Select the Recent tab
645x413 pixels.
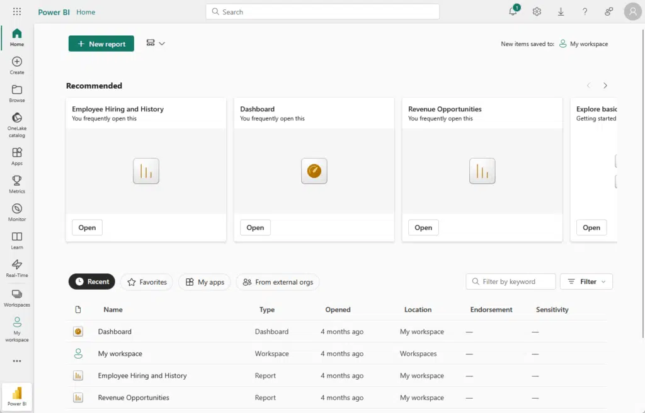coord(92,282)
